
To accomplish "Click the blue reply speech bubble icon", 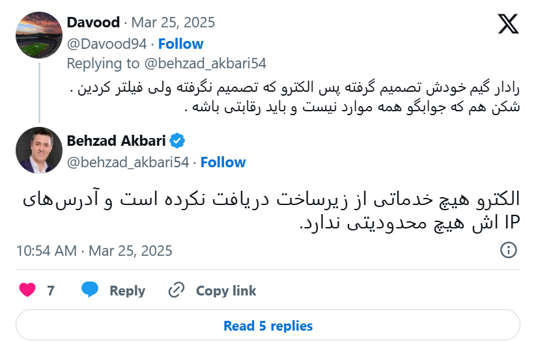I will (90, 290).
